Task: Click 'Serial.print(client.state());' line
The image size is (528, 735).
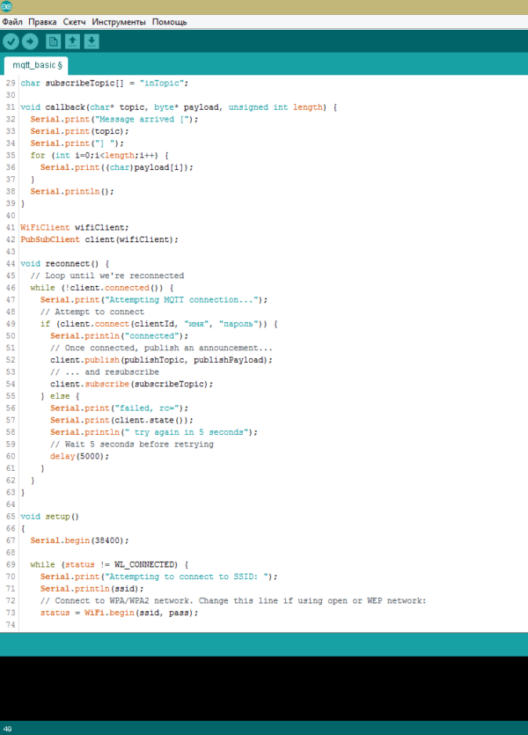Action: 121,420
